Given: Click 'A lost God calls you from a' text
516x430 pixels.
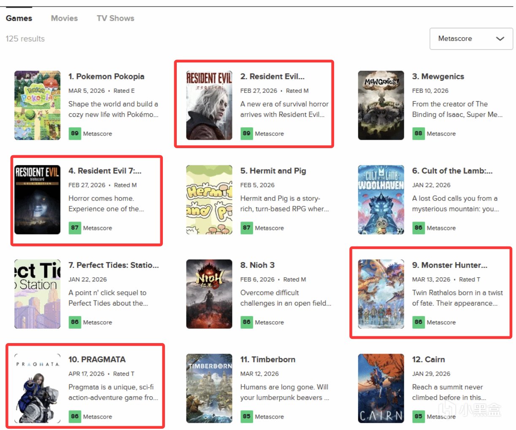Looking at the screenshot, I should 455,198.
